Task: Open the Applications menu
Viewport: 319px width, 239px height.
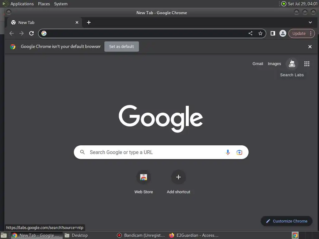Action: (22, 4)
